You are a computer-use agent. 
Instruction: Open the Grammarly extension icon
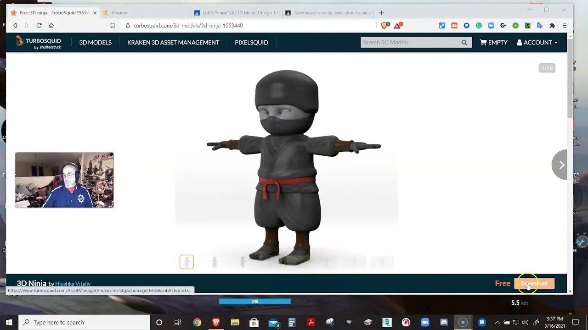point(479,26)
